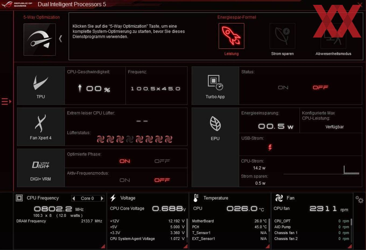The width and height of the screenshot is (366, 250).
Task: Click the DRAM Frequency 2133.7 MHz value
Action: tap(91, 221)
